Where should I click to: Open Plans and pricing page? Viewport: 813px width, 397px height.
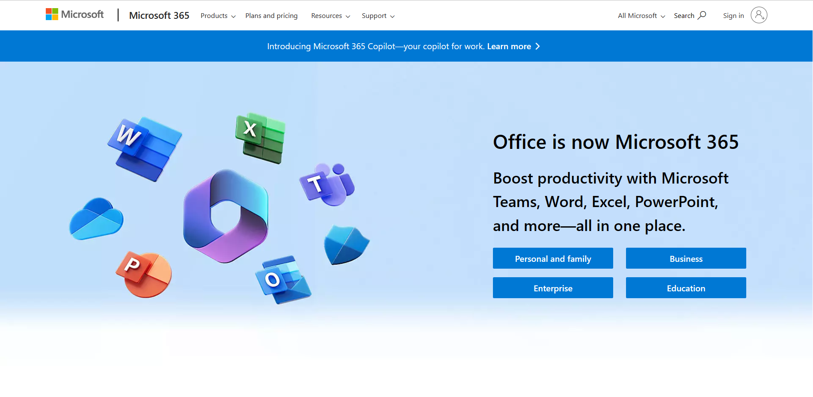[271, 16]
